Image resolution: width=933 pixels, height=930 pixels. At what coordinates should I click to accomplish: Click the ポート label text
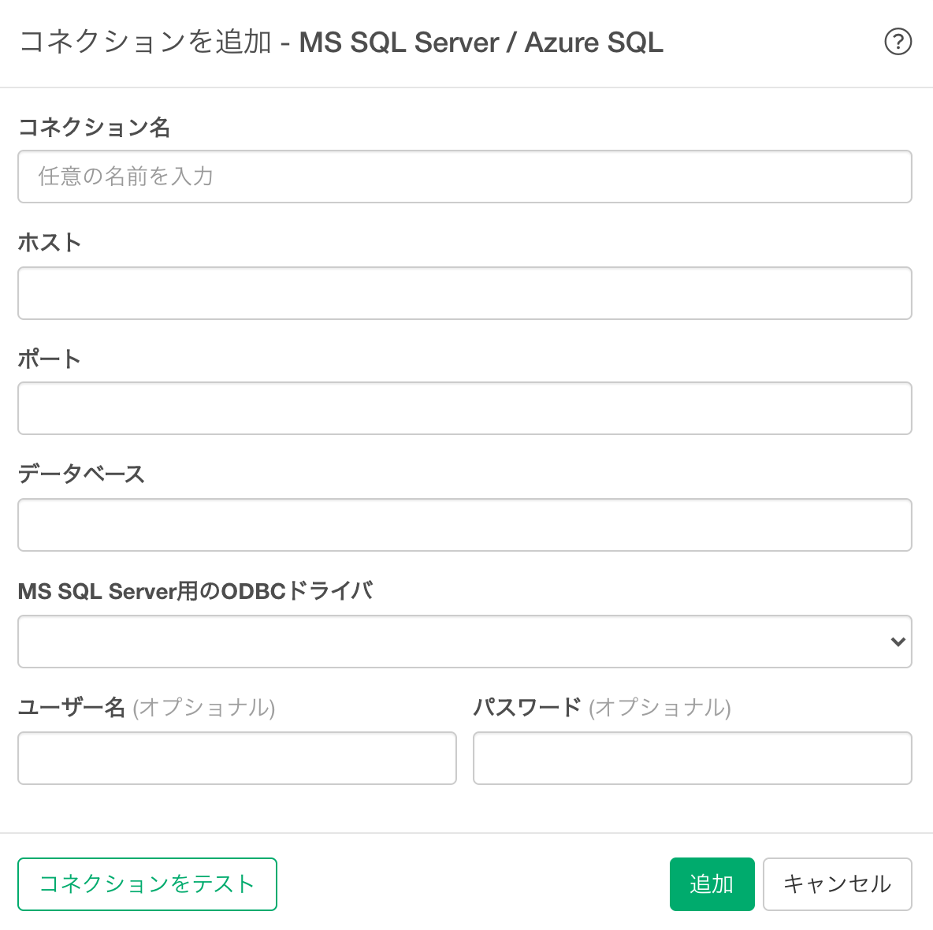click(x=50, y=359)
